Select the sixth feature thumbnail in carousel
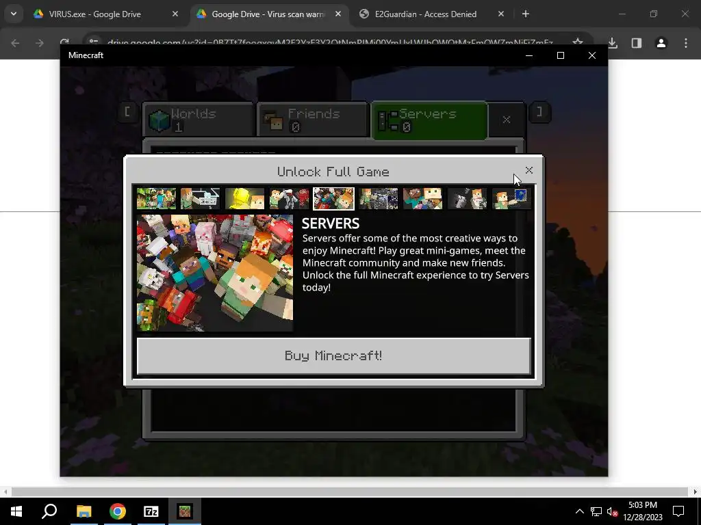The image size is (701, 525). [x=378, y=198]
